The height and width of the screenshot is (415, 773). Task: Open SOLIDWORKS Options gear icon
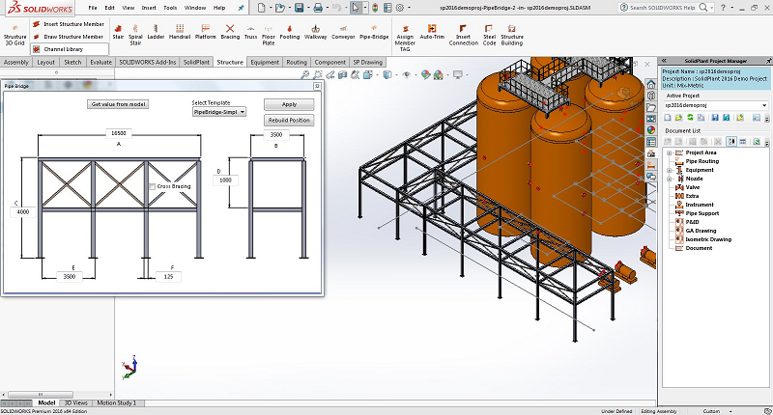click(400, 8)
